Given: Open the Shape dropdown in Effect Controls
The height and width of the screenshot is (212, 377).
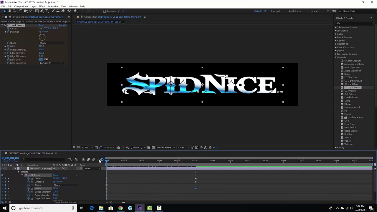Looking at the screenshot, I should tap(52, 43).
